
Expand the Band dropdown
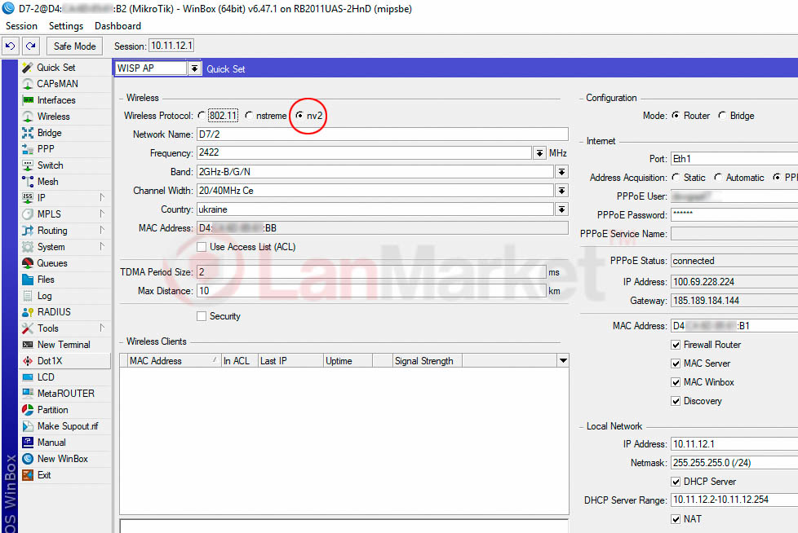pyautogui.click(x=561, y=172)
